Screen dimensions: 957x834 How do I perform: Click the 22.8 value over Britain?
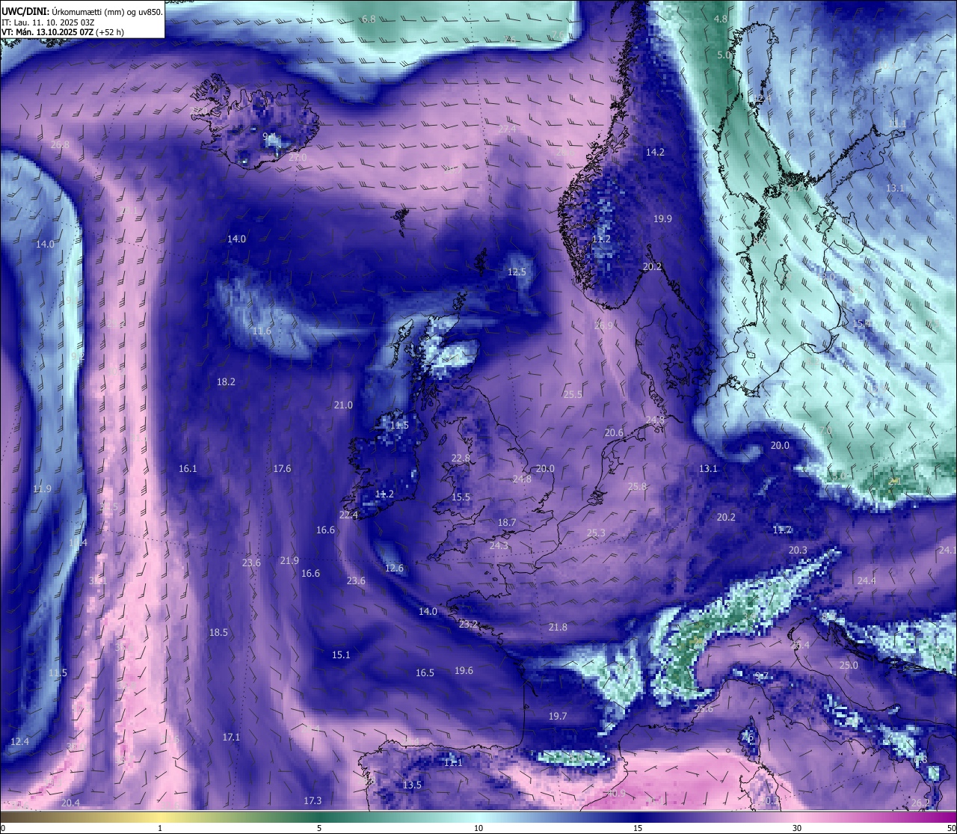(x=461, y=458)
